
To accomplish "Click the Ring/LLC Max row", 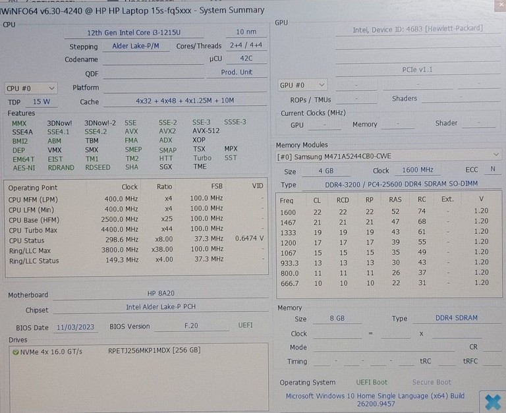I will (136, 250).
